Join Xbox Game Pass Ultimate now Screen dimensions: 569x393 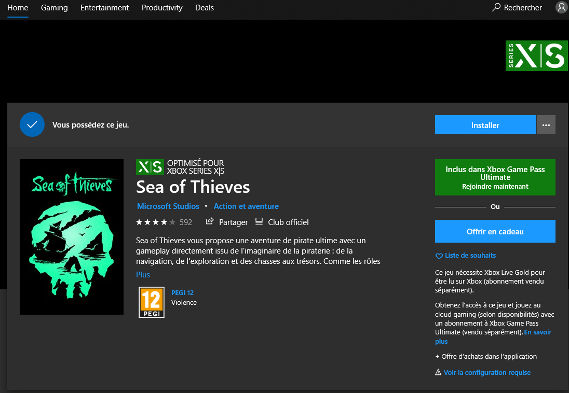coord(495,177)
